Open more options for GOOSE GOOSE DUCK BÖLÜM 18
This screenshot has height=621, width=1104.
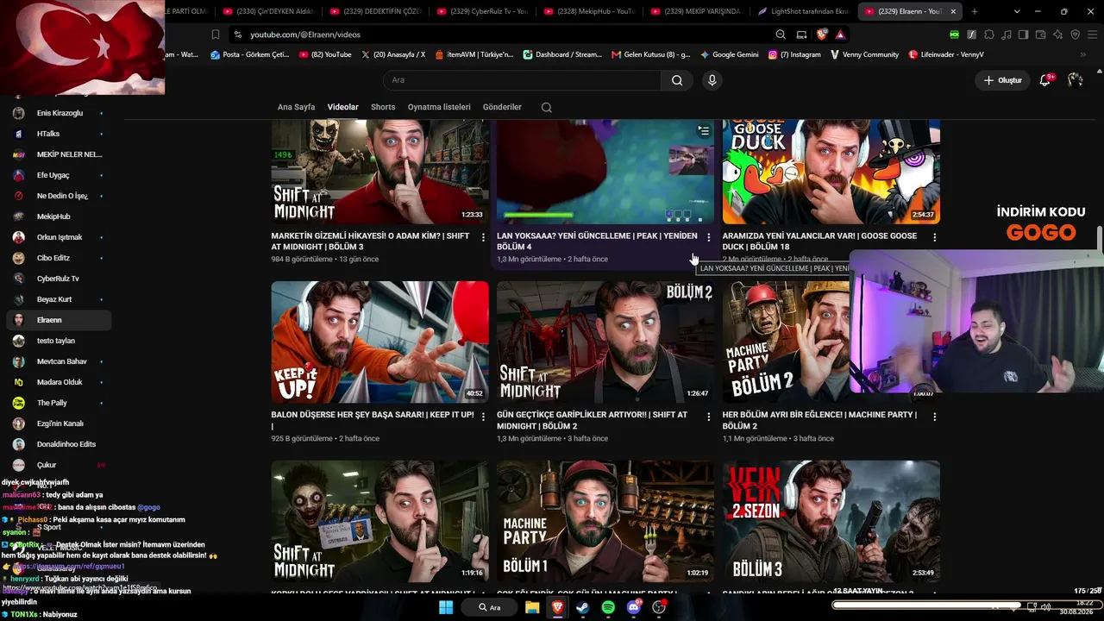pos(935,237)
